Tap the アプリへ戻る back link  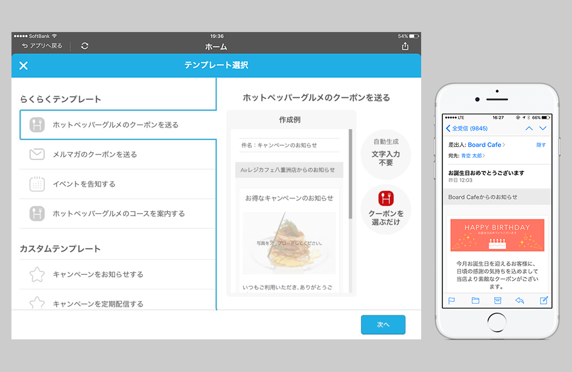click(x=42, y=46)
